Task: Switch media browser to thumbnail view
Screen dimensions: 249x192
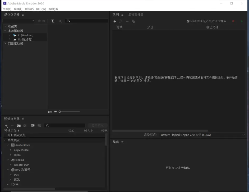Action: [x=56, y=112]
